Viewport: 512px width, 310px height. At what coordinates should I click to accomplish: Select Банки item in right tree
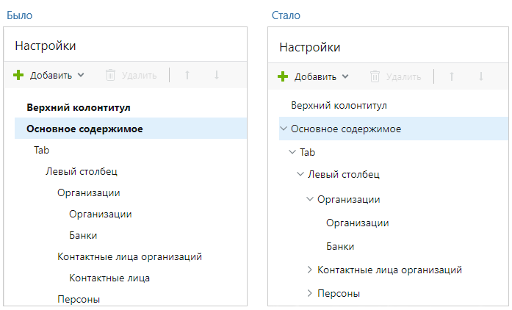point(340,246)
